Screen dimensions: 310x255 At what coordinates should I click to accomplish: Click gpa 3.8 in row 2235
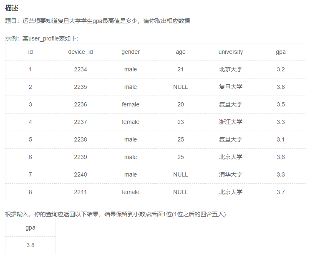tap(281, 87)
